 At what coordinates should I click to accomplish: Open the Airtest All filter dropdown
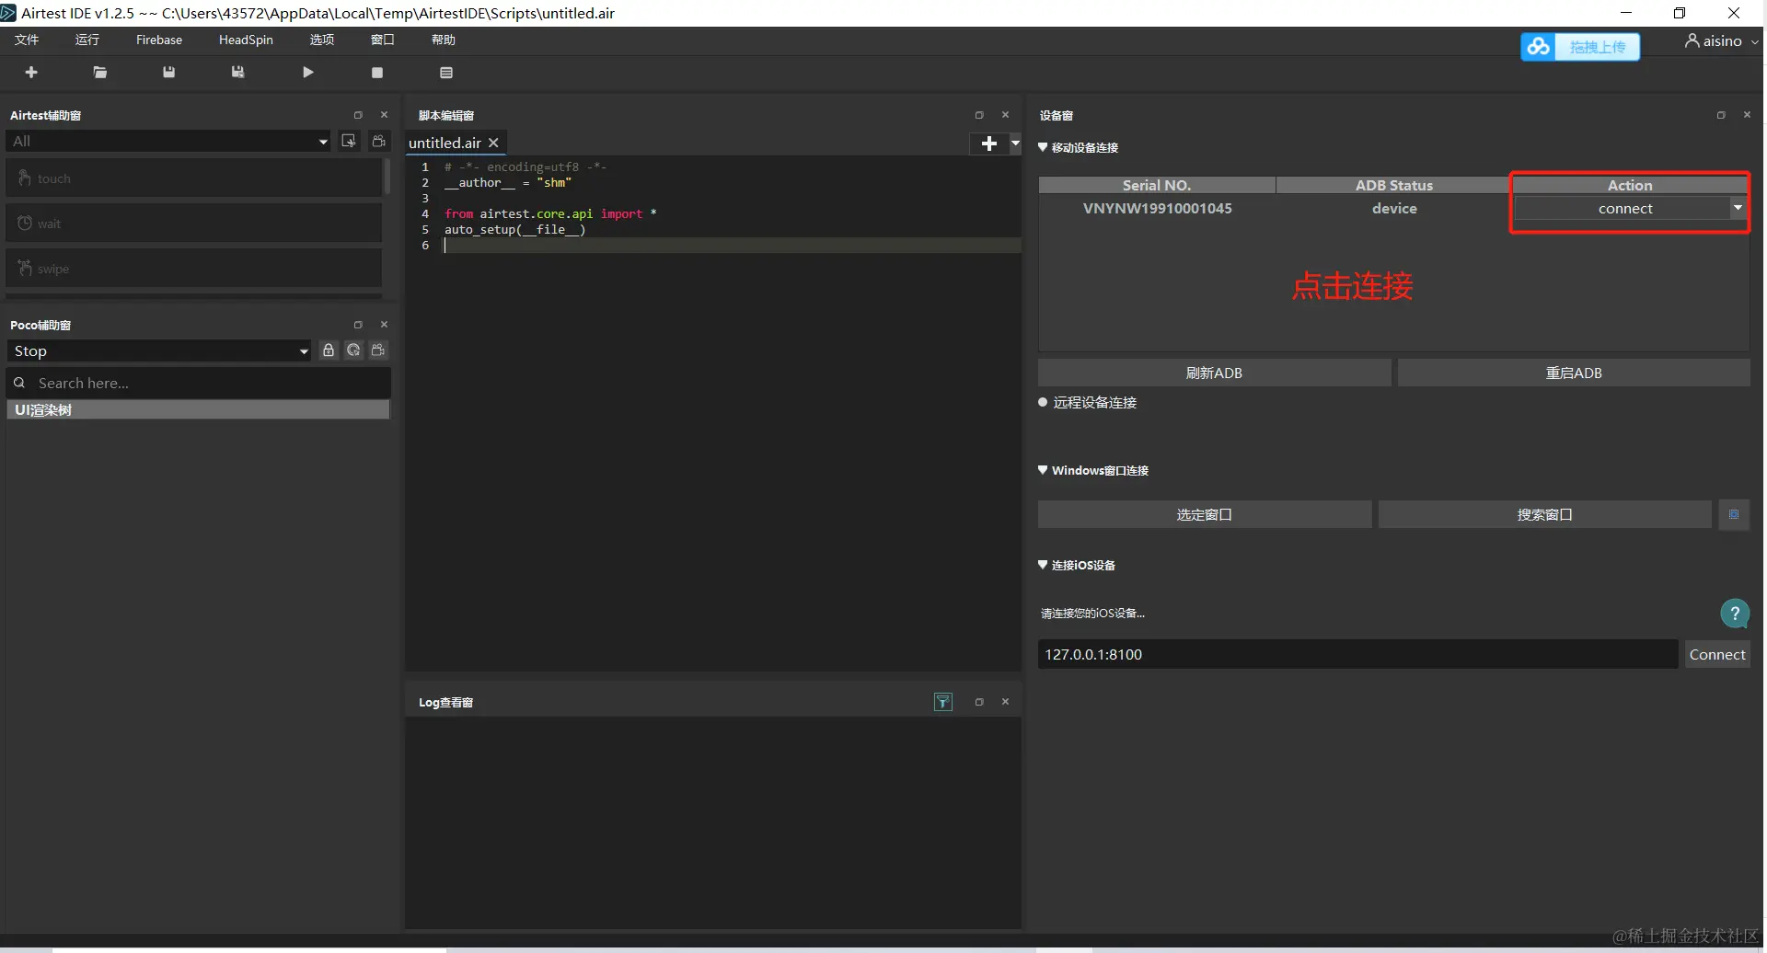[167, 141]
